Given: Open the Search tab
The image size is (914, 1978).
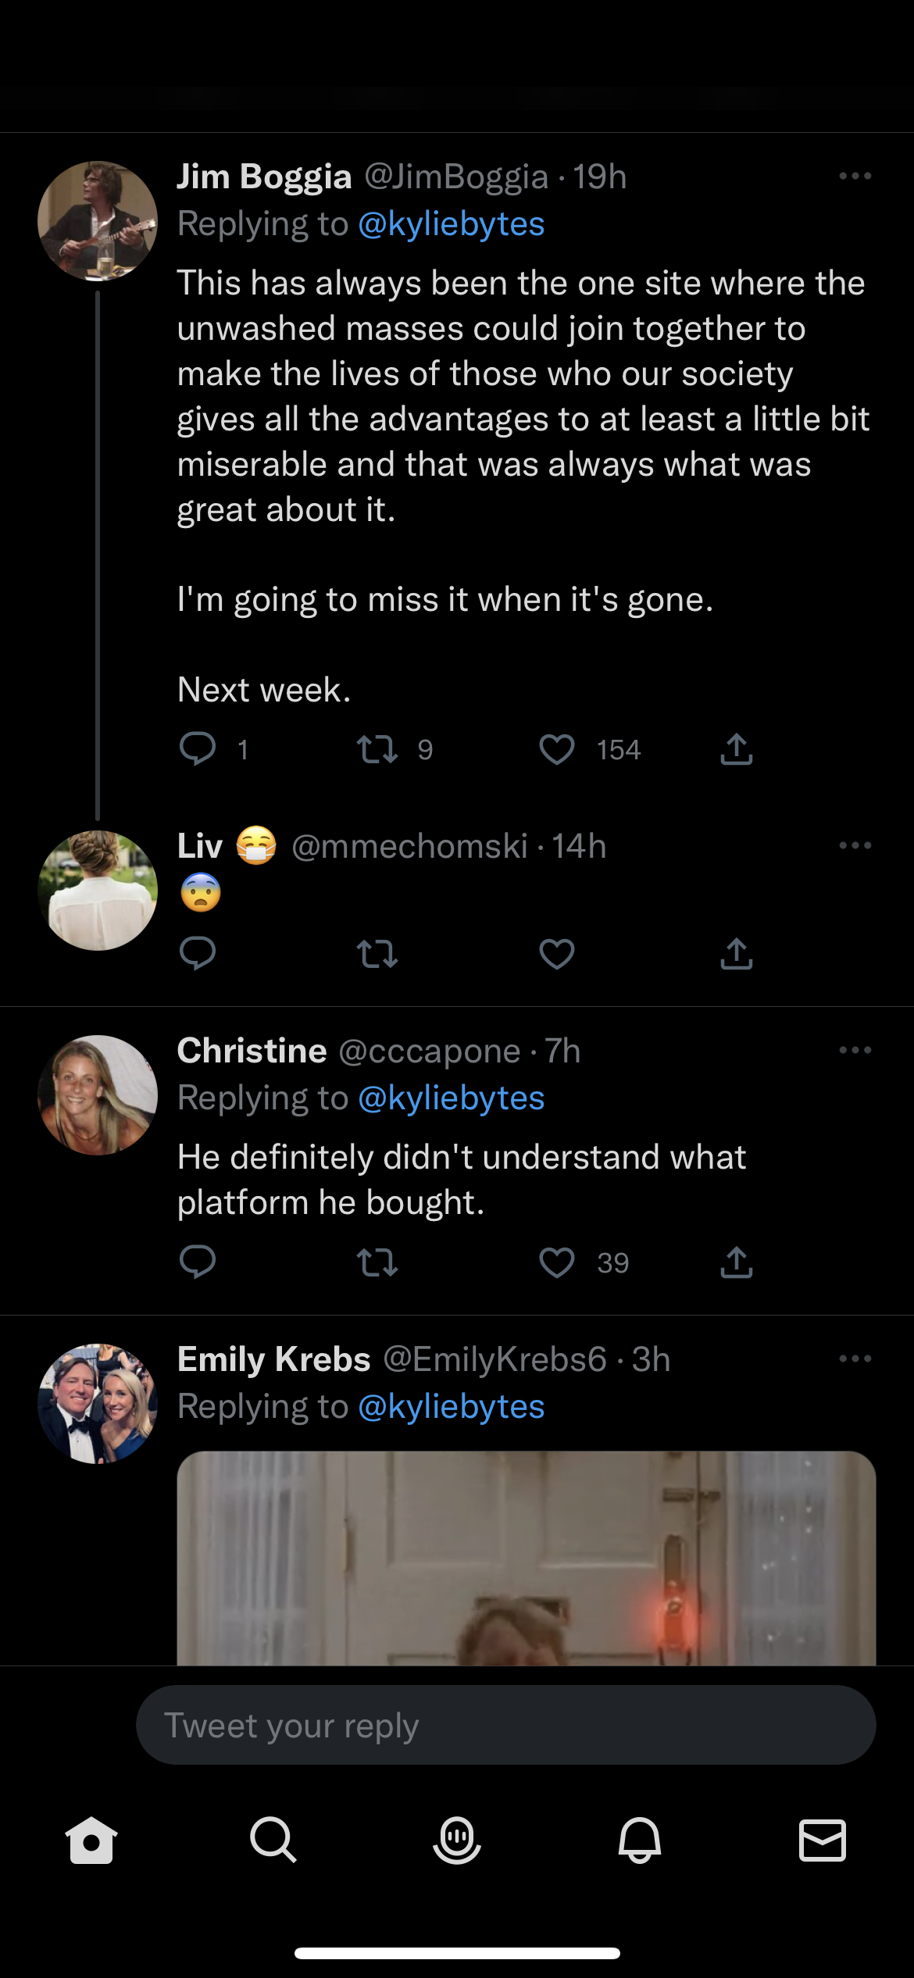Looking at the screenshot, I should (x=273, y=1840).
